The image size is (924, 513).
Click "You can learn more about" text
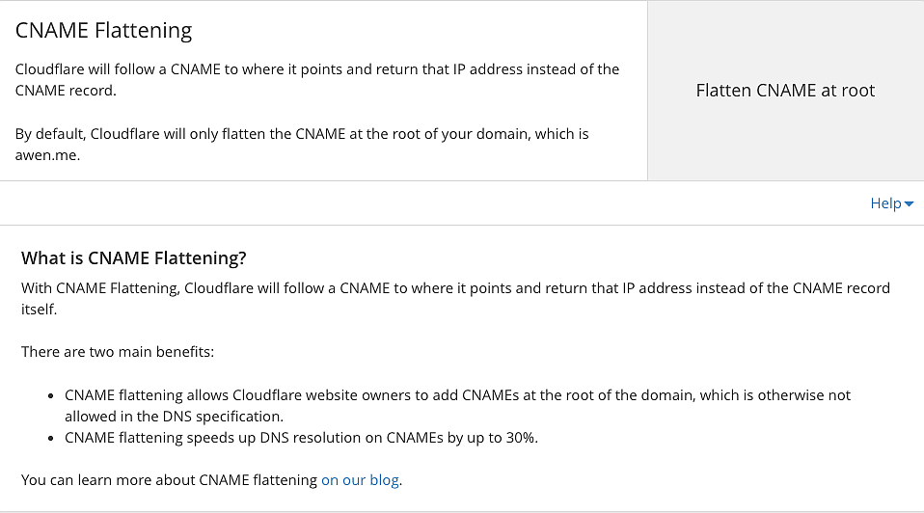pyautogui.click(x=169, y=480)
